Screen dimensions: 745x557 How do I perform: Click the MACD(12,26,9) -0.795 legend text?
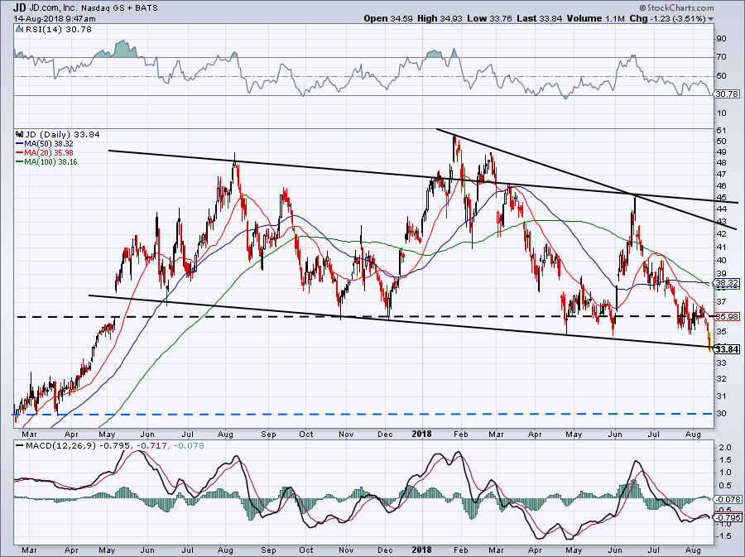tap(79, 446)
